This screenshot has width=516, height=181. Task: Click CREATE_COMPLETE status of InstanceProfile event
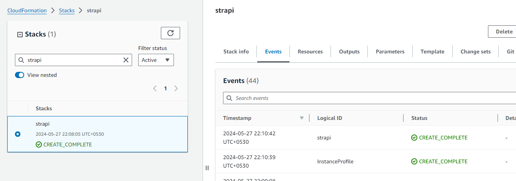coord(439,161)
